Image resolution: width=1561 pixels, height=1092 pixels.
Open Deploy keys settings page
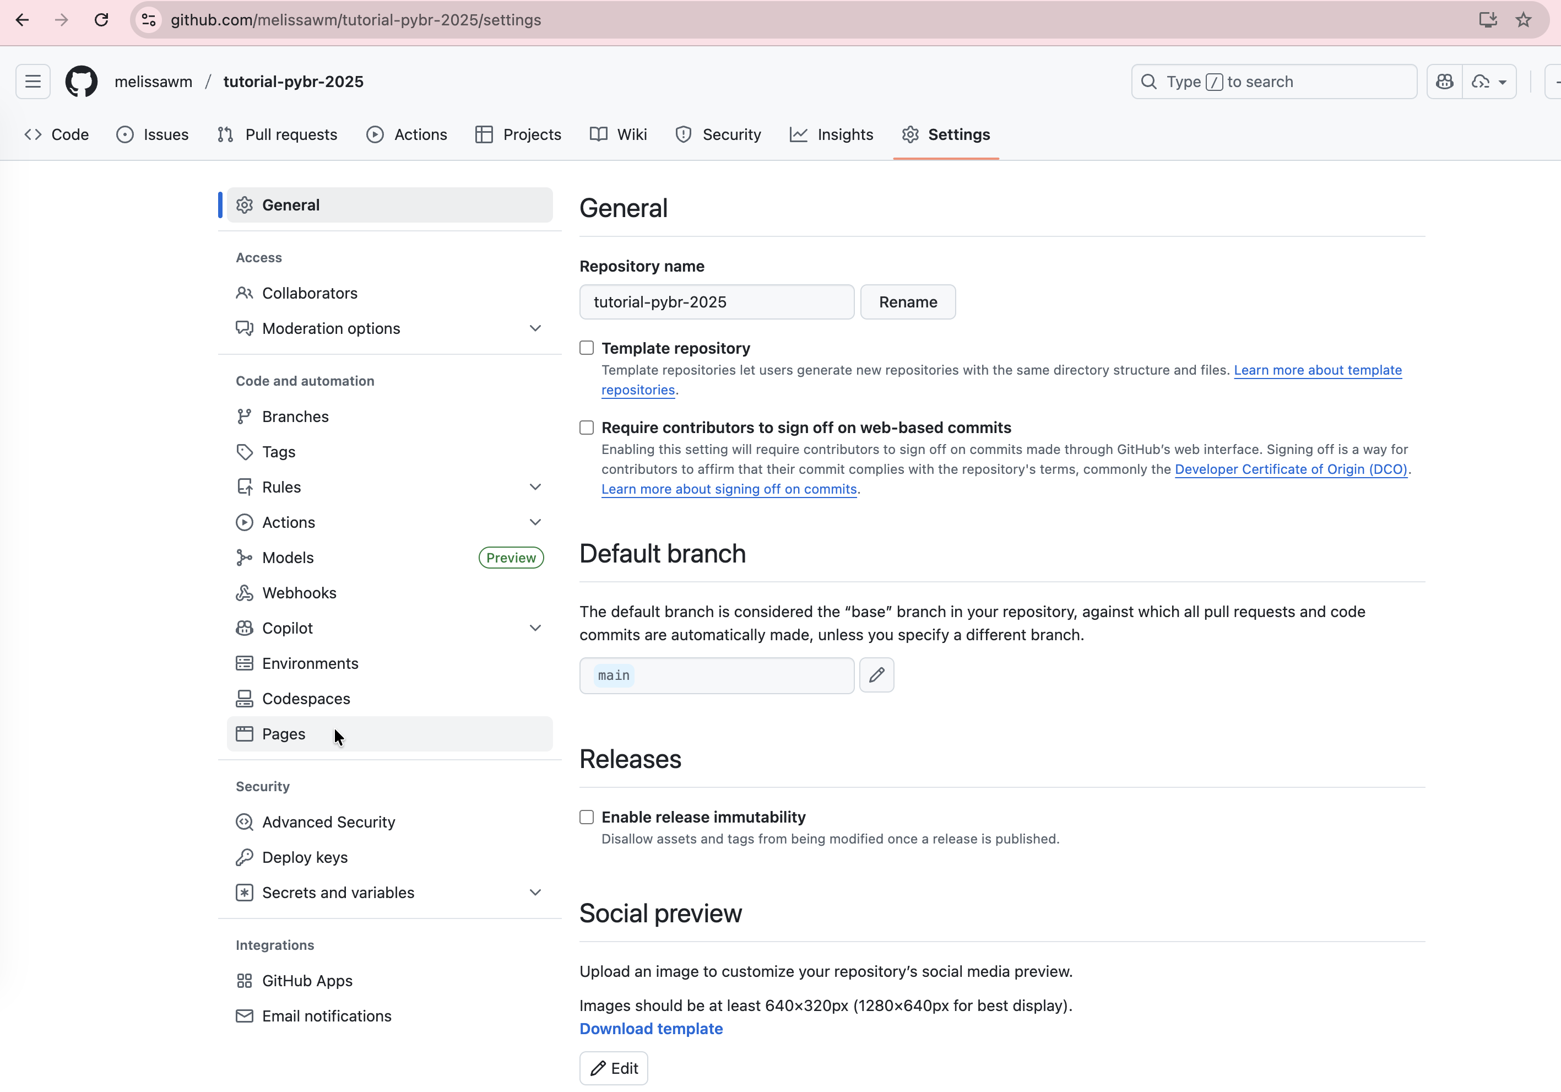305,857
